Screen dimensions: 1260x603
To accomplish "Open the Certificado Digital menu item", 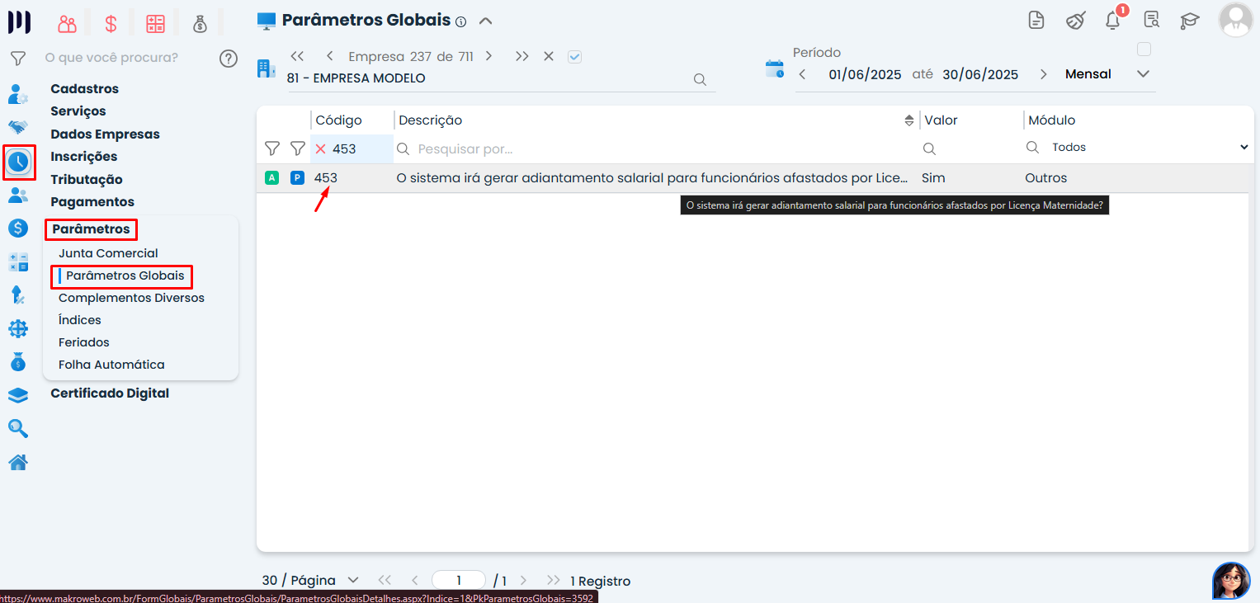I will (x=110, y=393).
